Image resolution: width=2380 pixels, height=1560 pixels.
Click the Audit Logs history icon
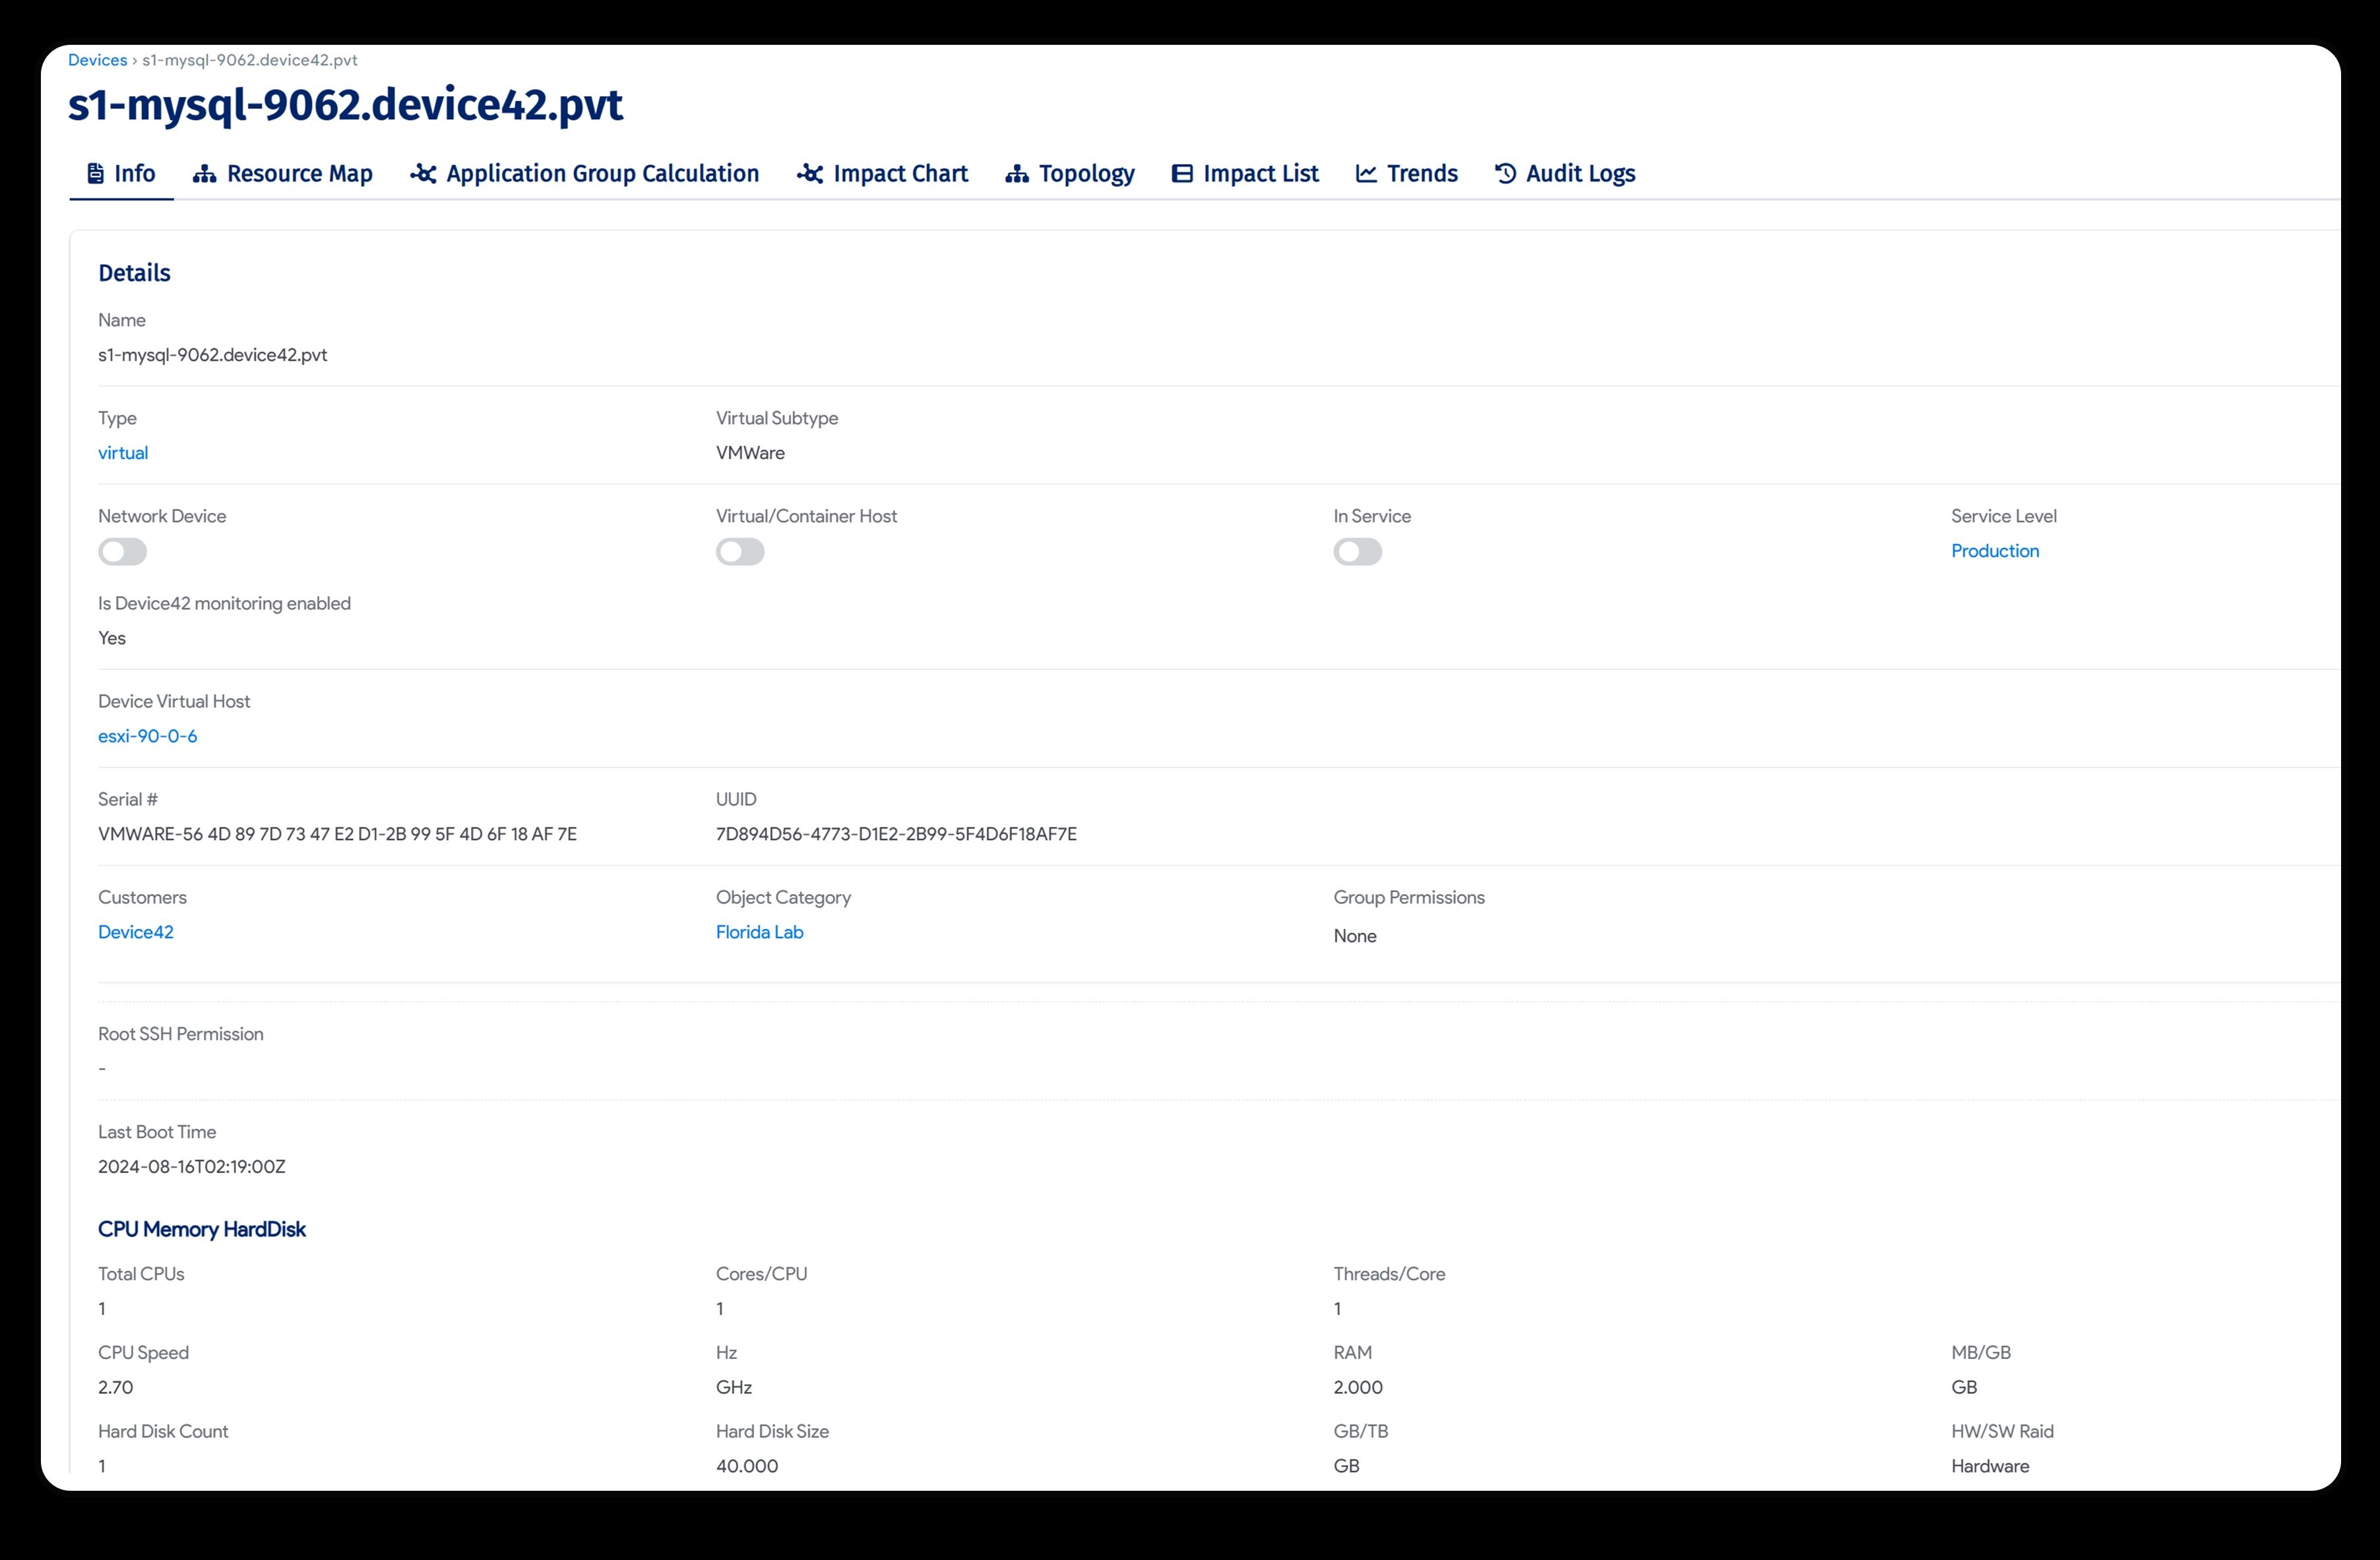click(x=1505, y=174)
